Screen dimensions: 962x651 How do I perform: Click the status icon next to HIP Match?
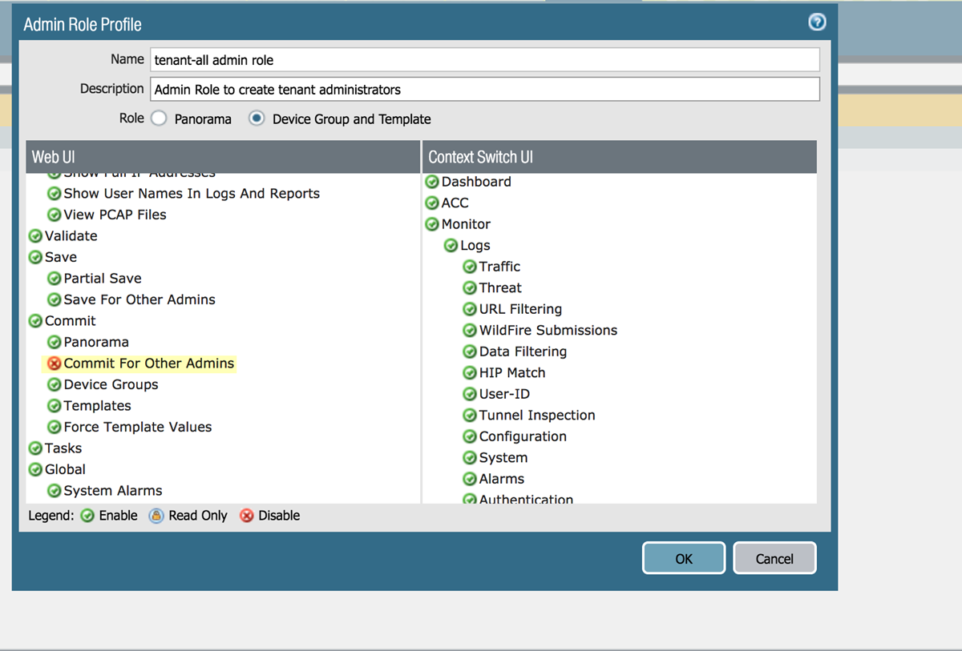(x=470, y=373)
